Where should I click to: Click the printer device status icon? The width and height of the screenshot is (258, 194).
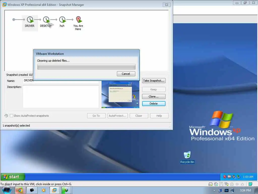click(232, 184)
